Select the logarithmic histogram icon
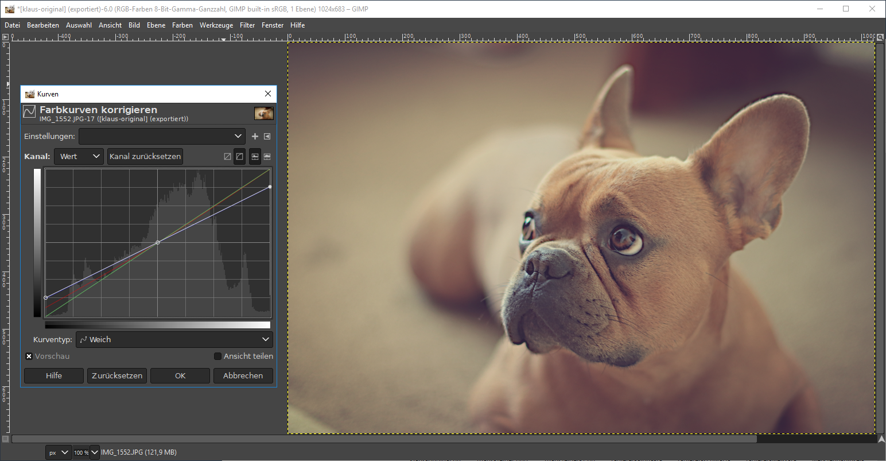Image resolution: width=886 pixels, height=461 pixels. (267, 157)
